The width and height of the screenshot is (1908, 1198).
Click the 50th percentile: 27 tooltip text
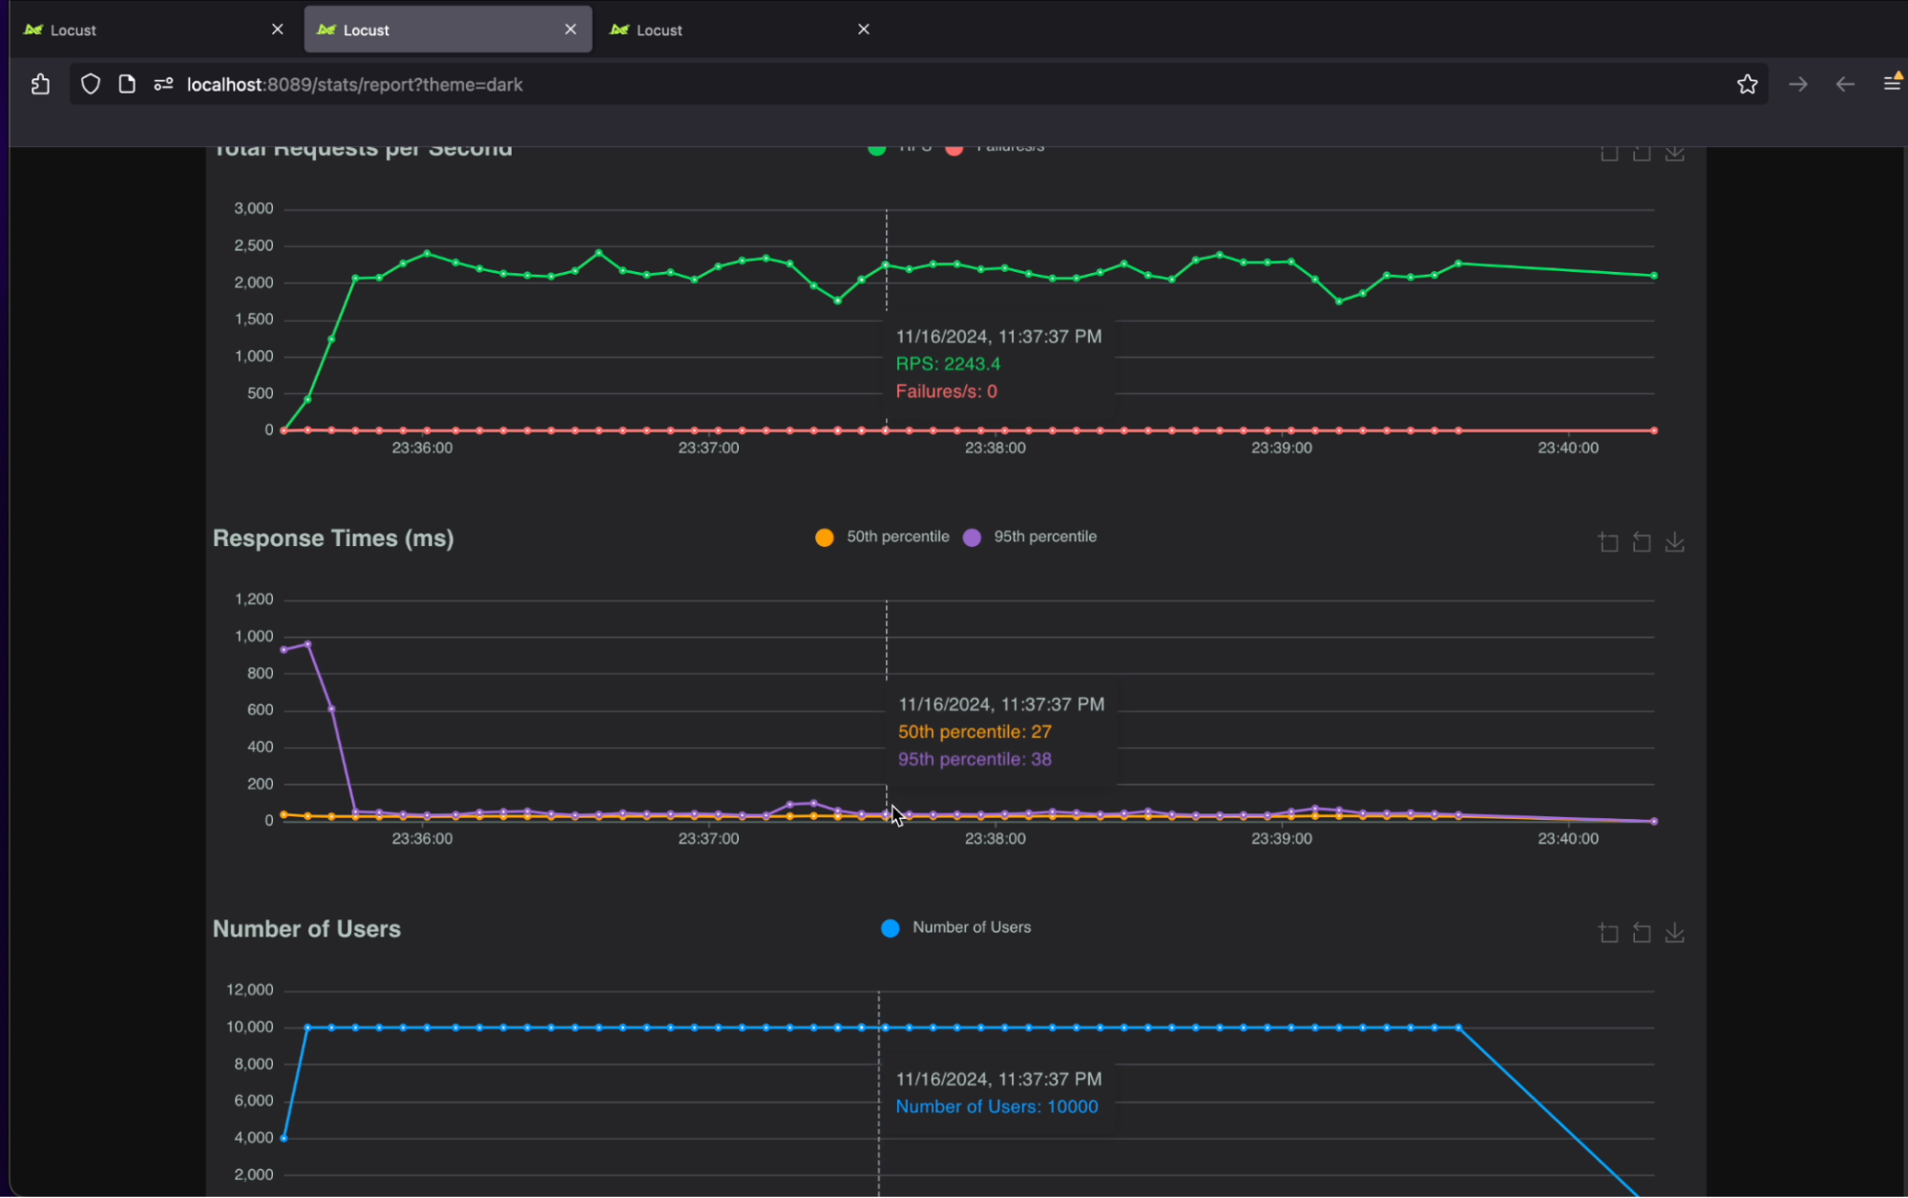coord(975,732)
